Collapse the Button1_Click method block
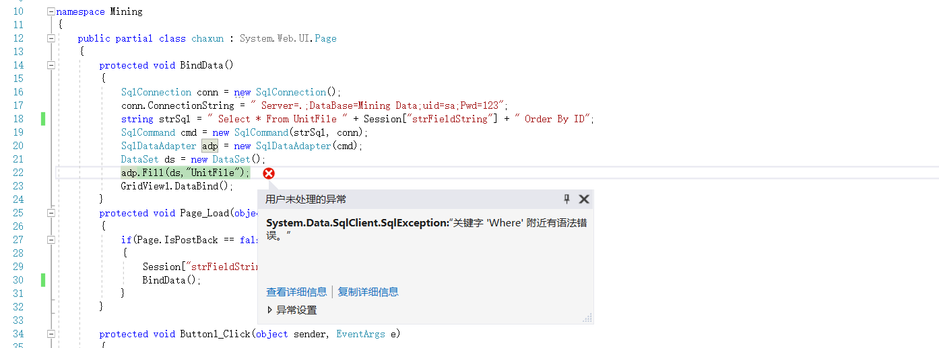939x348 pixels. point(51,334)
